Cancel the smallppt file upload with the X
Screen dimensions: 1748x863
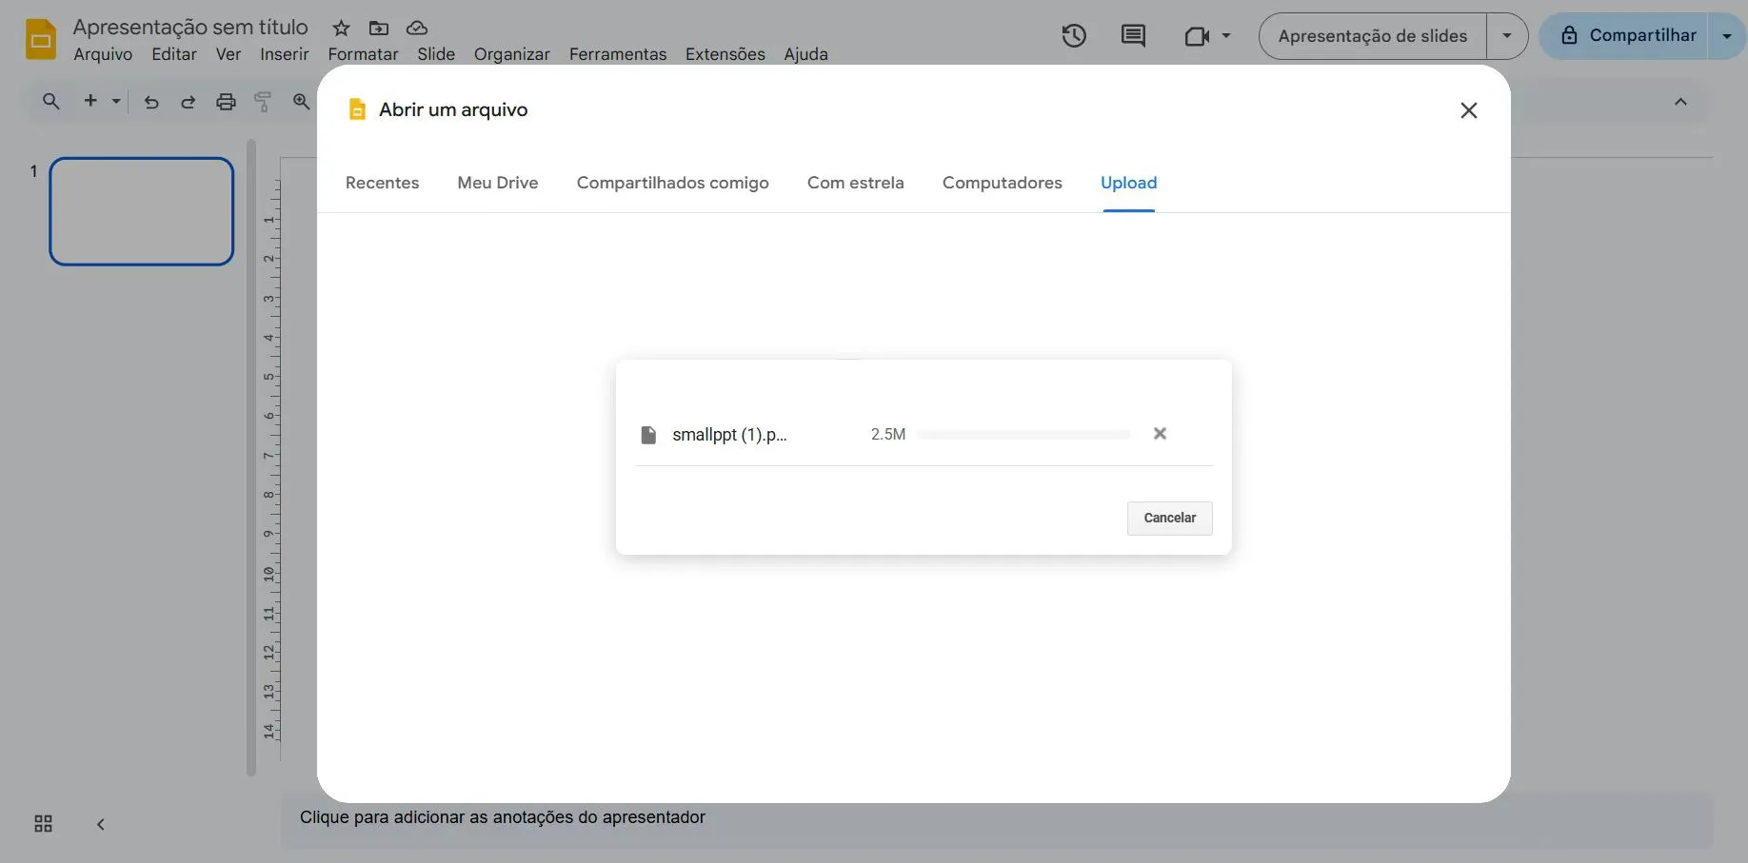pos(1160,433)
